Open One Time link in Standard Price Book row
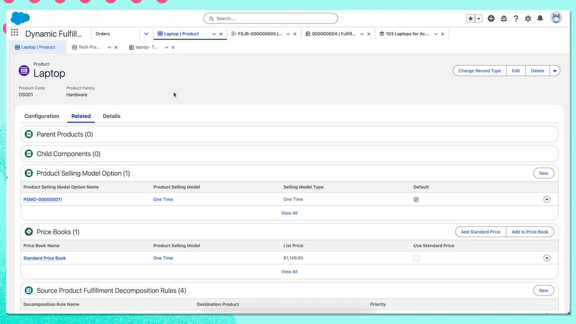Image resolution: width=576 pixels, height=324 pixels. pos(163,258)
